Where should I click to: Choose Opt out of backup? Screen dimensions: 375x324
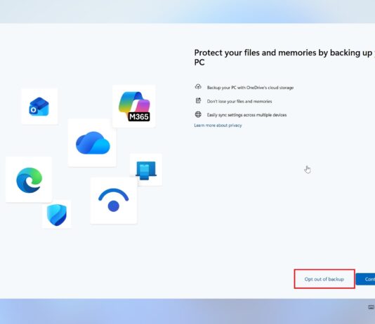[x=324, y=279]
